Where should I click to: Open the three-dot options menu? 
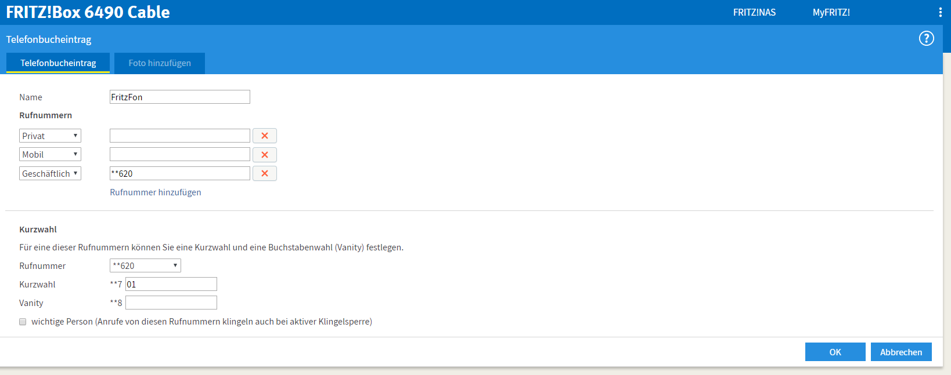[x=940, y=12]
